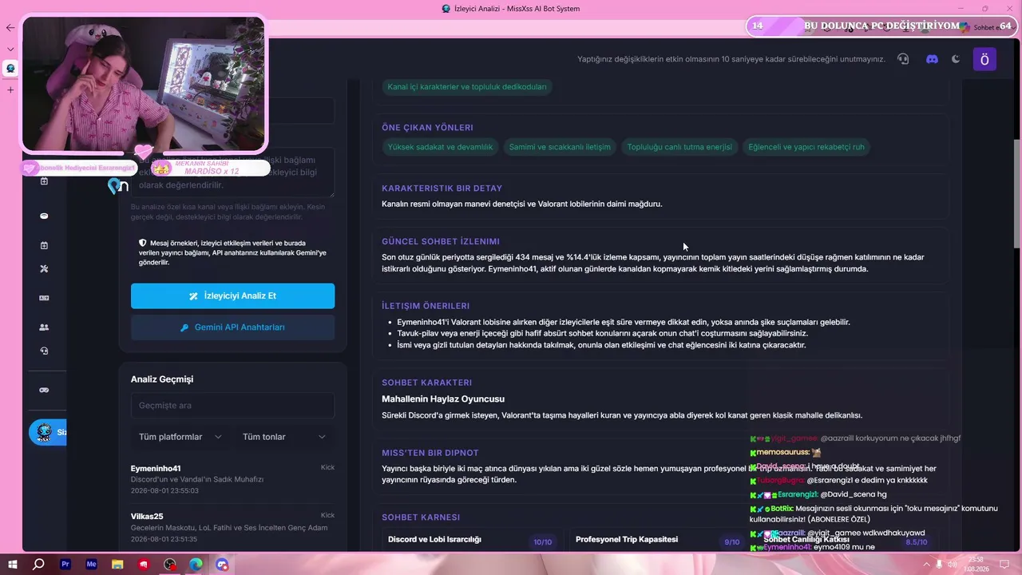Launch Adobe Premiere Pro from taskbar

click(65, 565)
